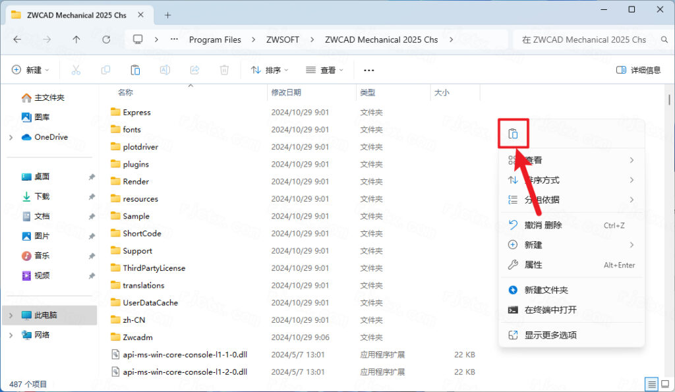Click the 新建 button in toolbar
Screen dimensions: 675x392
32,70
